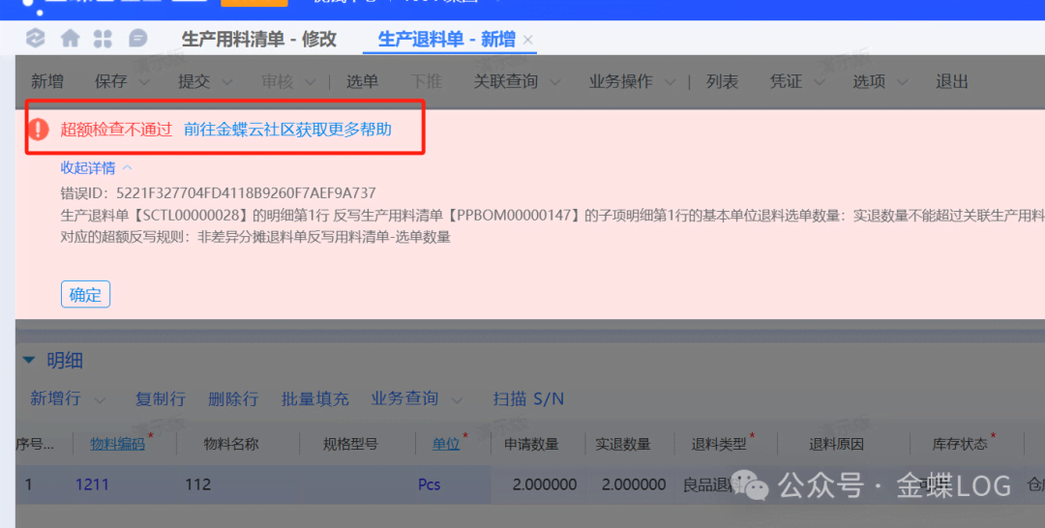Close the 生产退料单 - 新增 tab
Image resolution: width=1045 pixels, height=528 pixels.
[x=527, y=40]
